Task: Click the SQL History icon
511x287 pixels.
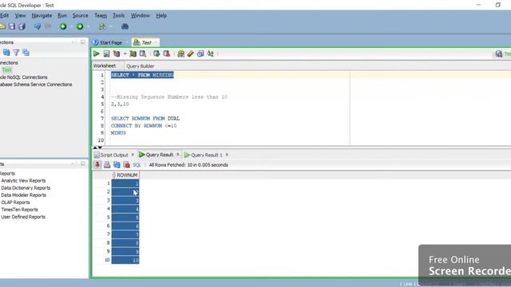Action: coord(200,53)
